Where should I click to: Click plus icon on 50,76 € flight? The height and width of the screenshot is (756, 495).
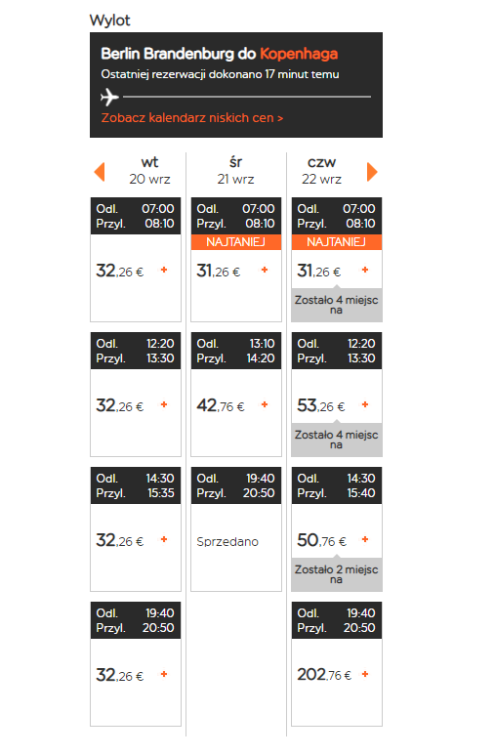coord(365,539)
